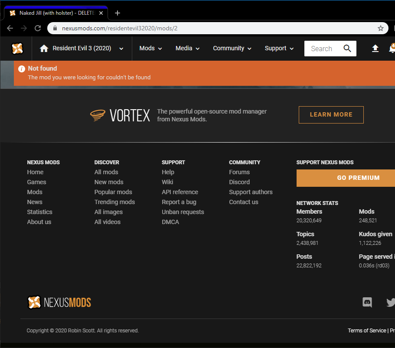Open the All mods link
This screenshot has width=395, height=348.
pos(106,172)
